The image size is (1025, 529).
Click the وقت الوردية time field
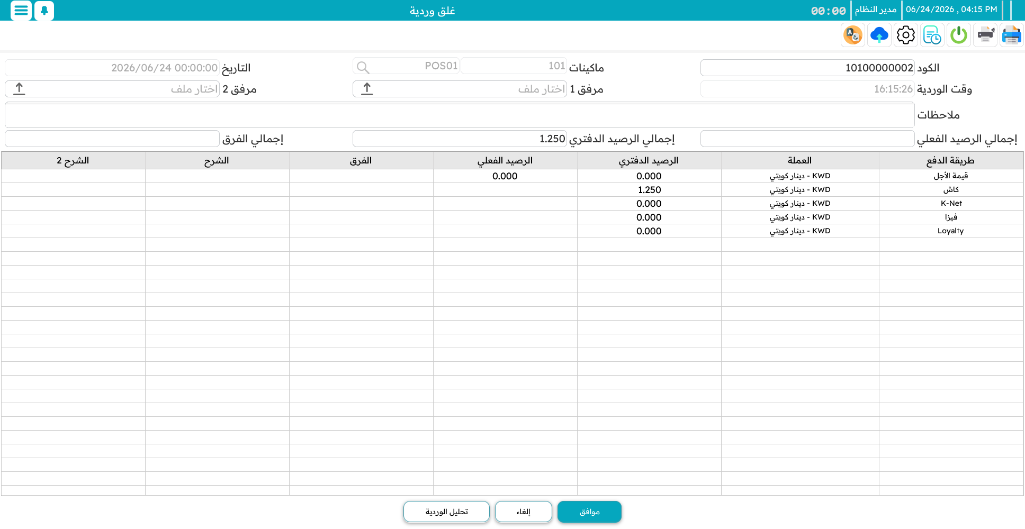click(807, 89)
